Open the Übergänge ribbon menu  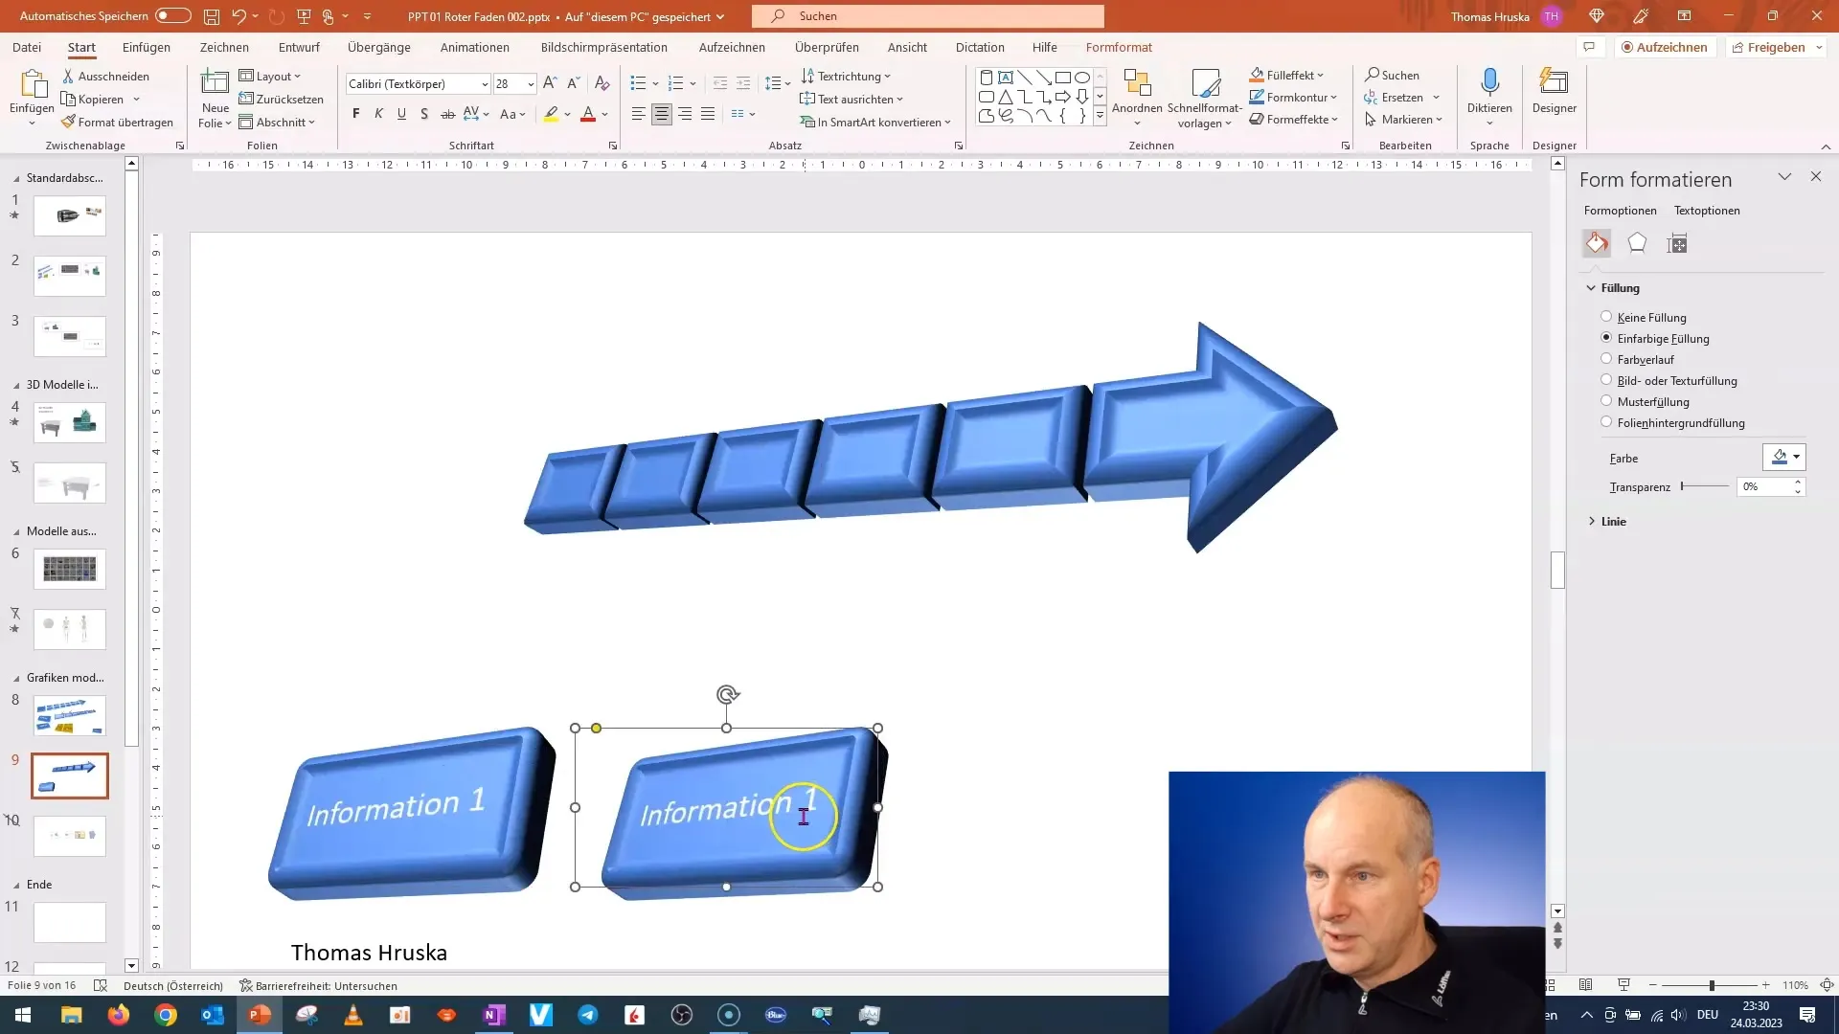pyautogui.click(x=379, y=47)
